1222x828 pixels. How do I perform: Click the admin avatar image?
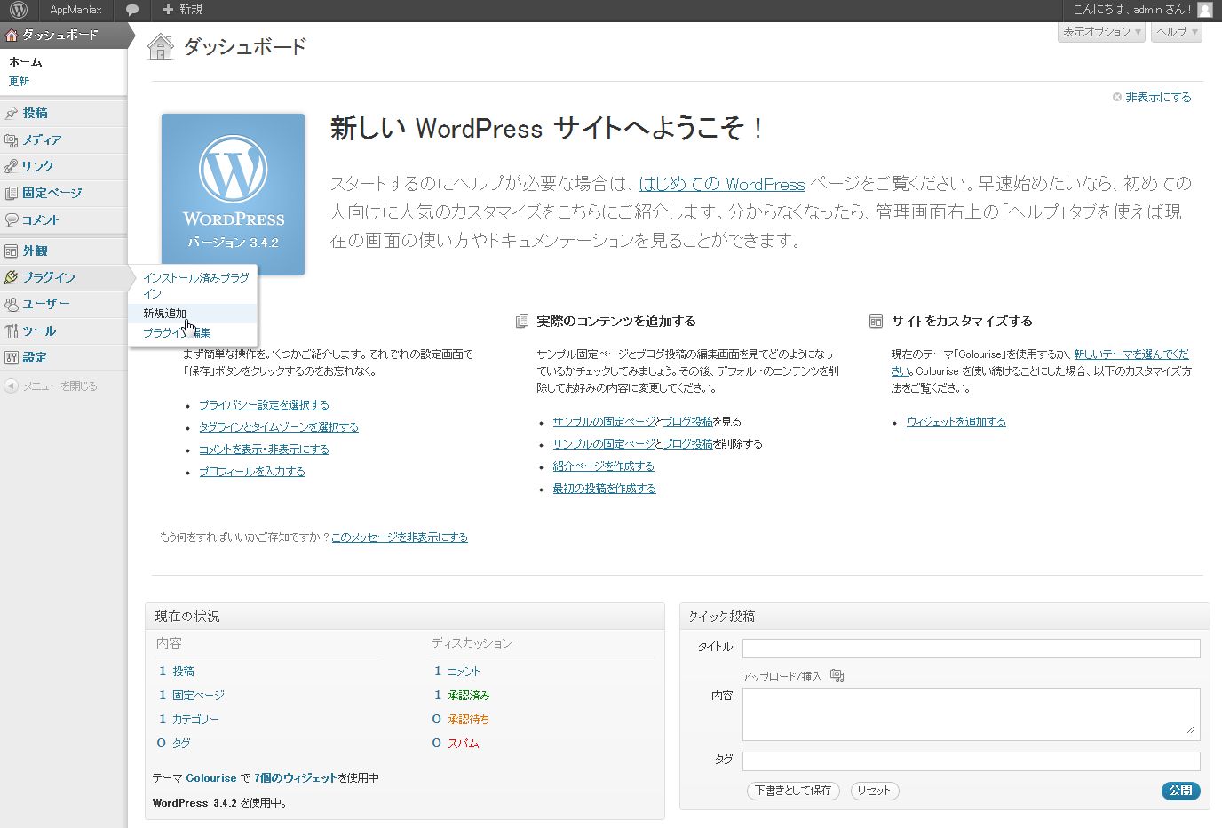(x=1205, y=10)
